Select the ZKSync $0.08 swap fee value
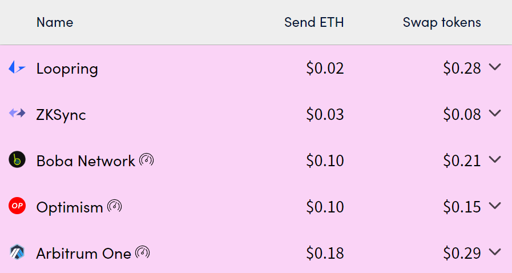This screenshot has height=273, width=512. click(x=462, y=114)
